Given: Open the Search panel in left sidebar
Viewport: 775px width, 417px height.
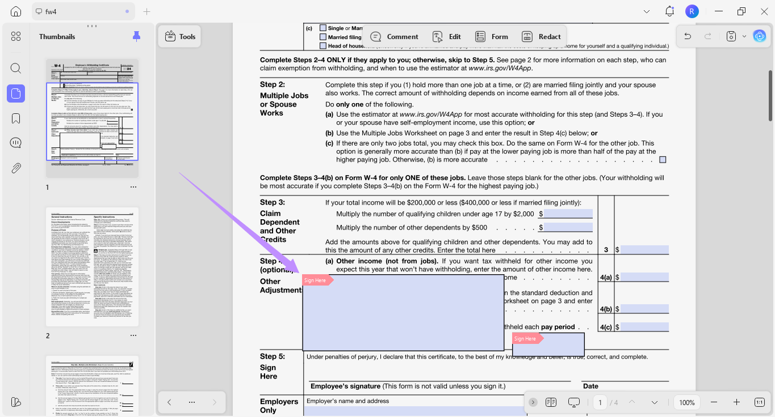Looking at the screenshot, I should (x=16, y=69).
